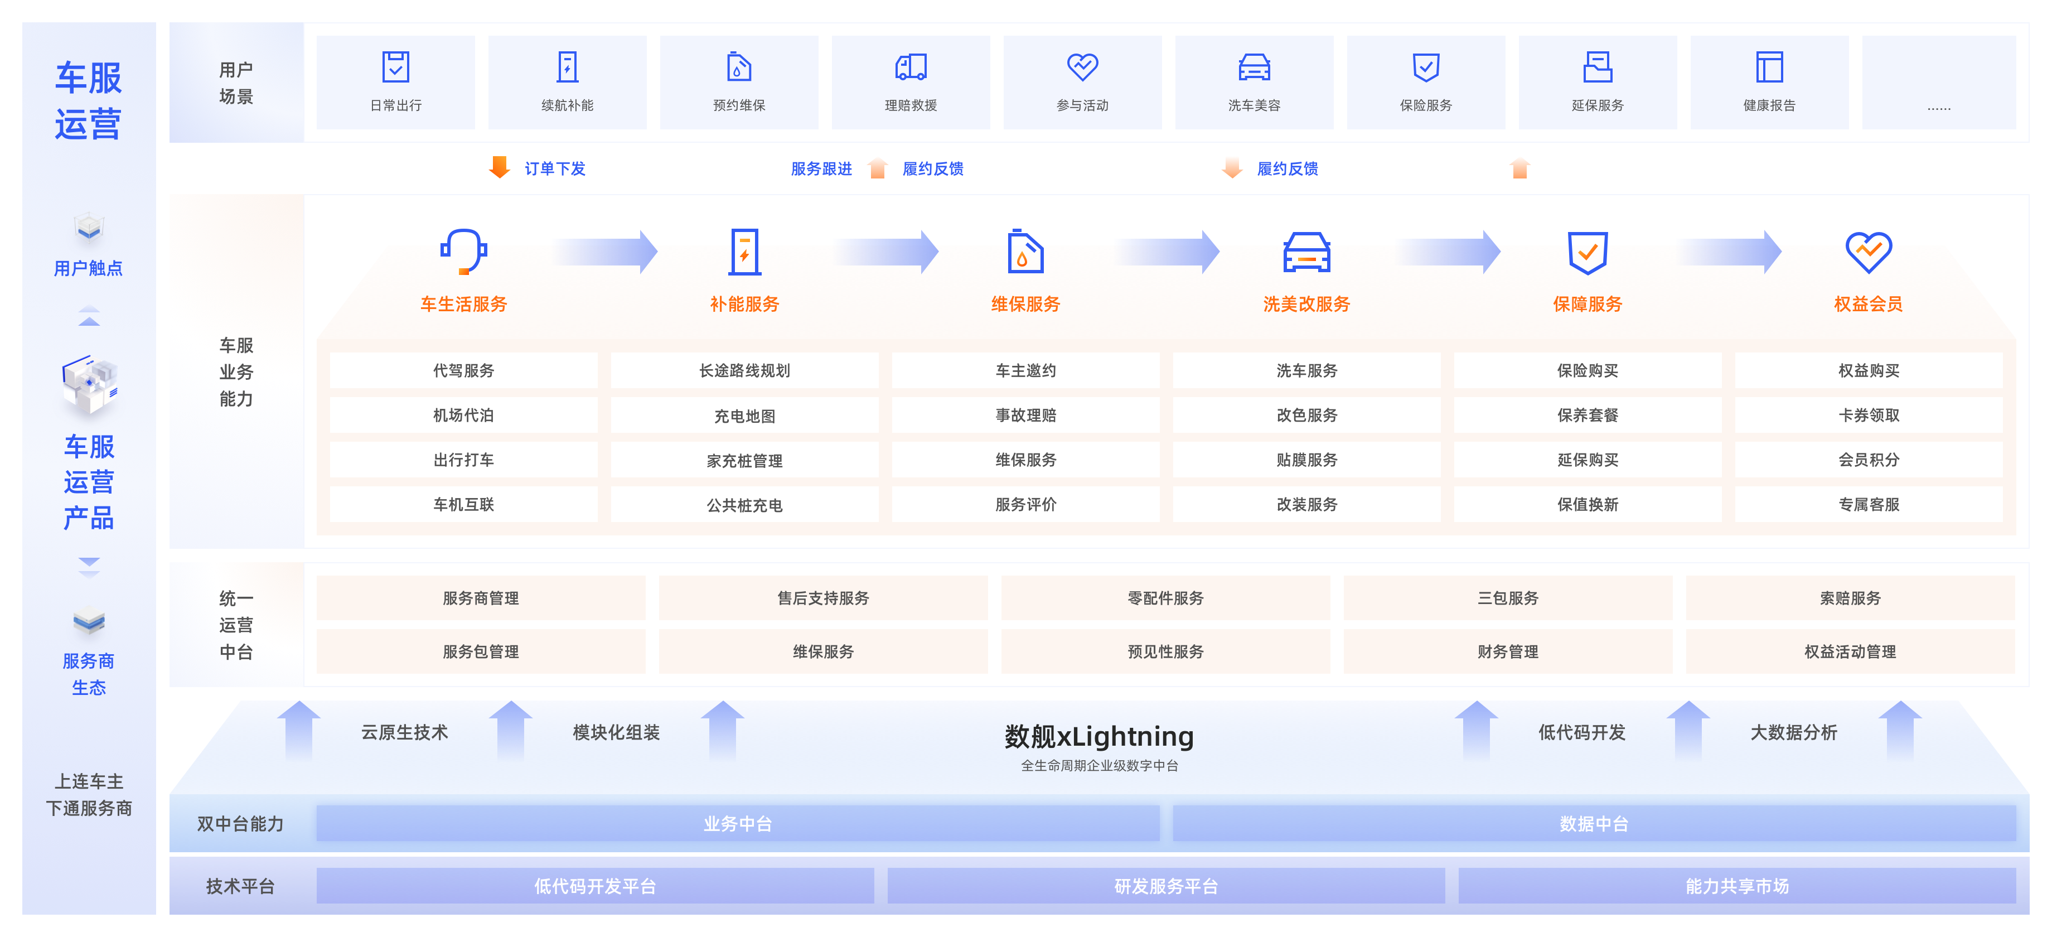The image size is (2052, 937).
Task: Select the 业务中台 bar
Action: [x=738, y=823]
